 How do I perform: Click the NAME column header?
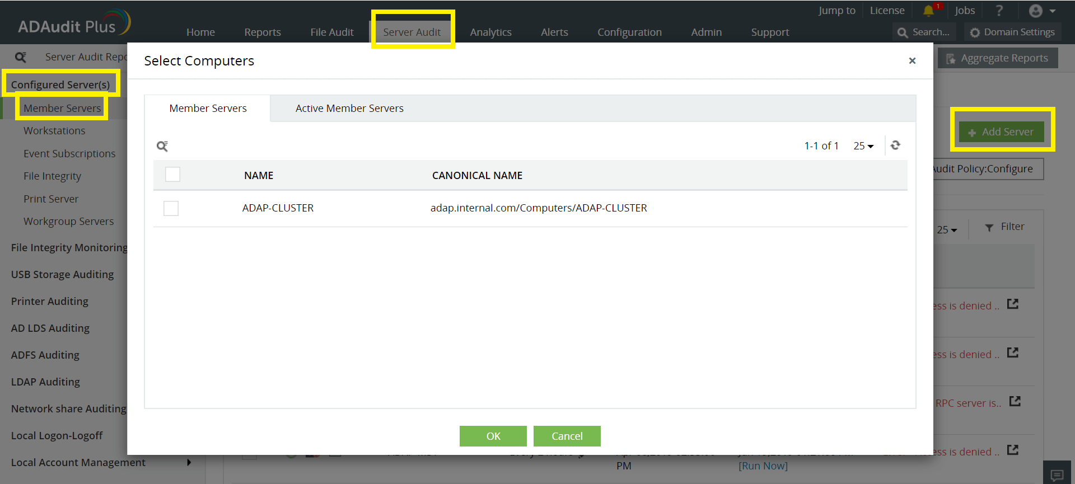259,176
